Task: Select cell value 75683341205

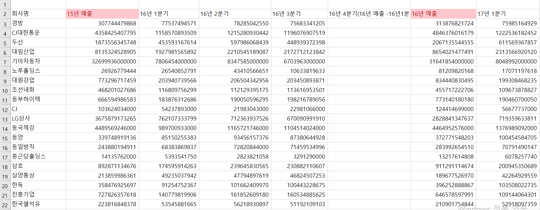Action: point(299,23)
